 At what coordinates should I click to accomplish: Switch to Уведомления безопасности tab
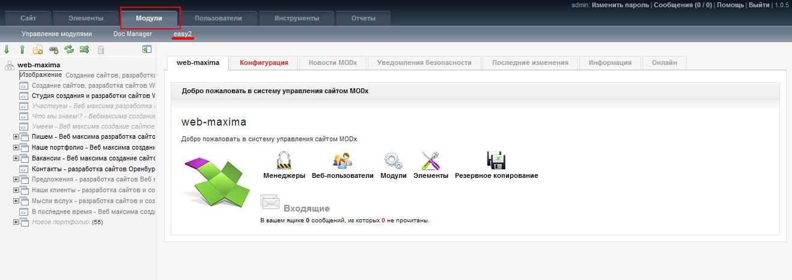click(424, 62)
